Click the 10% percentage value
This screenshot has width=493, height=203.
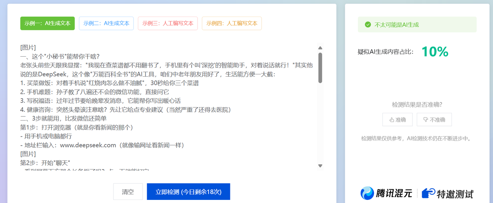click(435, 52)
